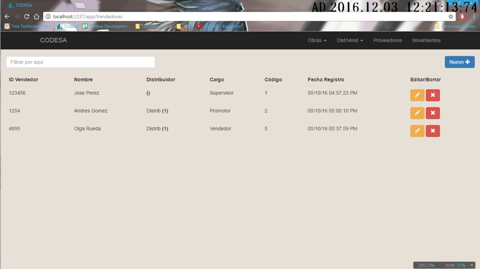Open the Chrome three-dot menu

click(x=474, y=17)
